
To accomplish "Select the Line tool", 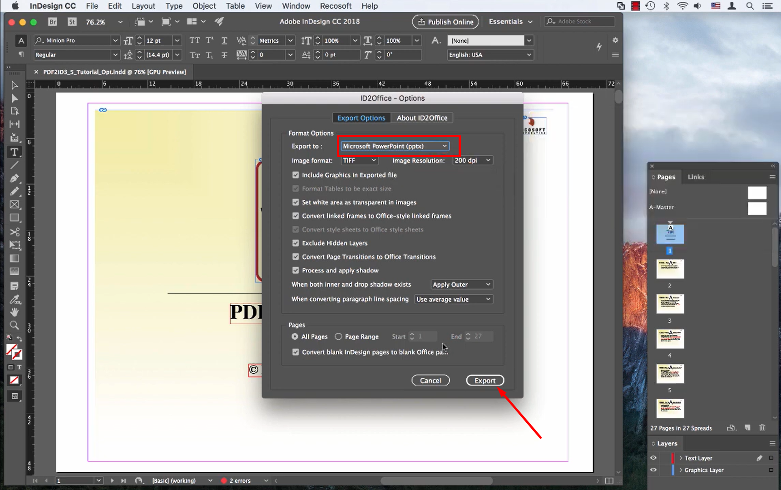I will (x=15, y=165).
